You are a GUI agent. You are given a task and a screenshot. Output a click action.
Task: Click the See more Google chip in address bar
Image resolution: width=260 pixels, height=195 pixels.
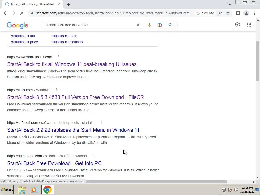[205, 13]
